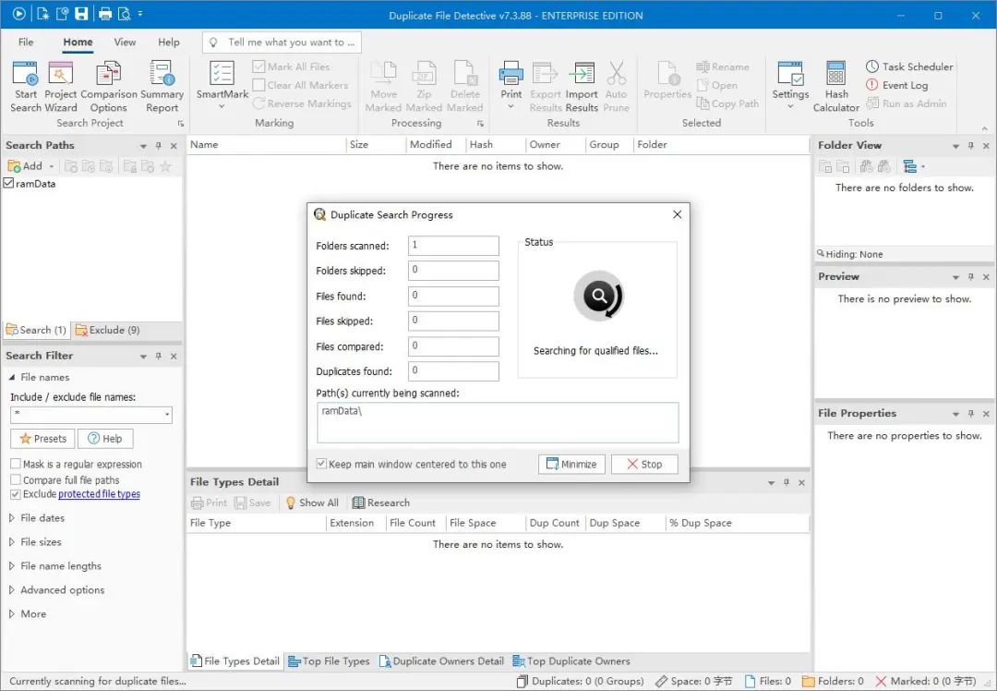Open the Search Paths panel menu arrow
The height and width of the screenshot is (691, 997).
point(143,146)
